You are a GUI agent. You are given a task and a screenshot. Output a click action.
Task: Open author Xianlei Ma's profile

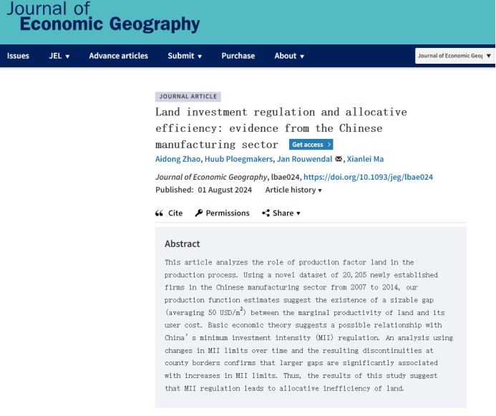click(x=365, y=159)
